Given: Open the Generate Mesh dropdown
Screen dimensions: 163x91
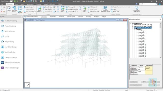Looking at the screenshot, I should [x=77, y=12].
